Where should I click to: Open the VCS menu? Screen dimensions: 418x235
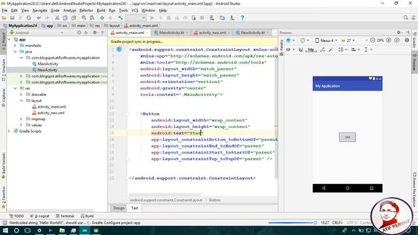(135, 10)
